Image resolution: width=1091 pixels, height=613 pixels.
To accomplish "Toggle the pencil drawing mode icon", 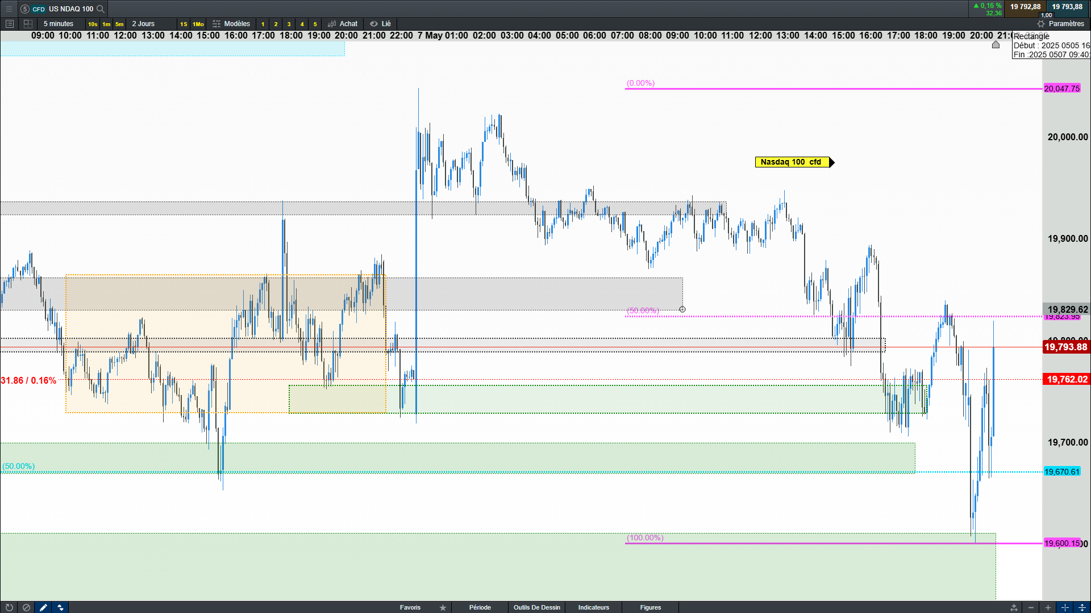I will [43, 607].
